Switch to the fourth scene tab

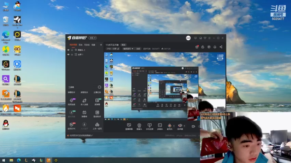click(93, 45)
